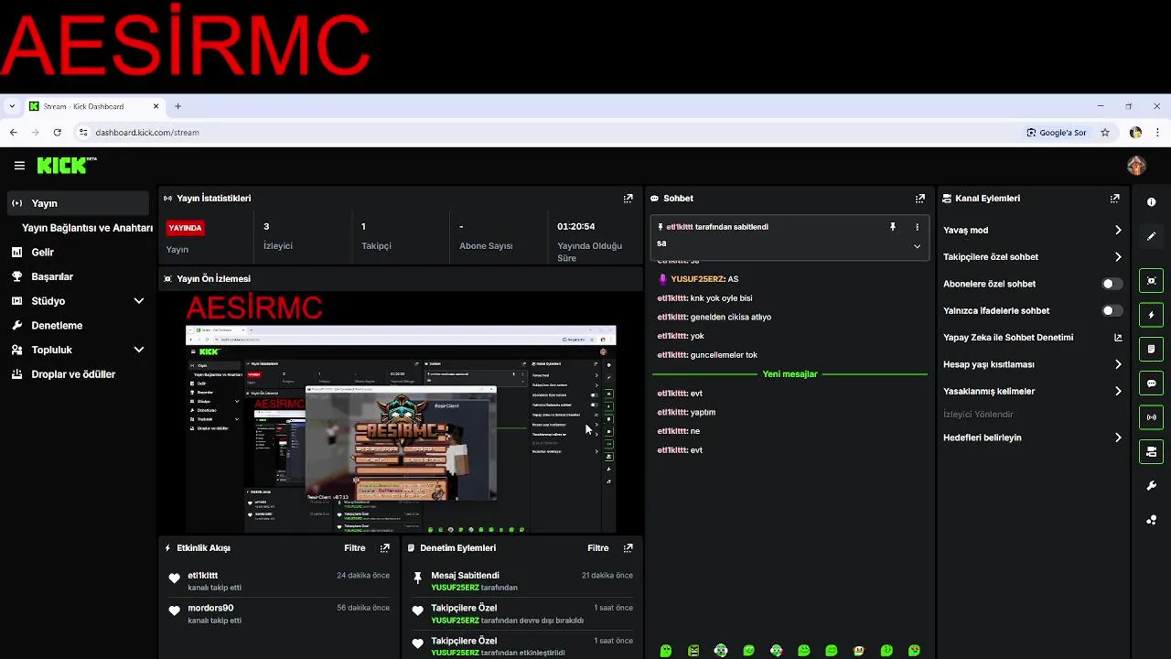
Task: Click the pencil edit icon in right toolbar
Action: (x=1151, y=236)
